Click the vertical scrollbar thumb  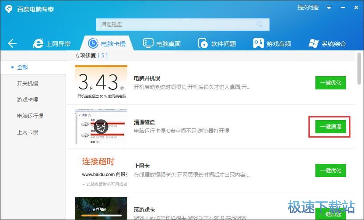pos(359,69)
